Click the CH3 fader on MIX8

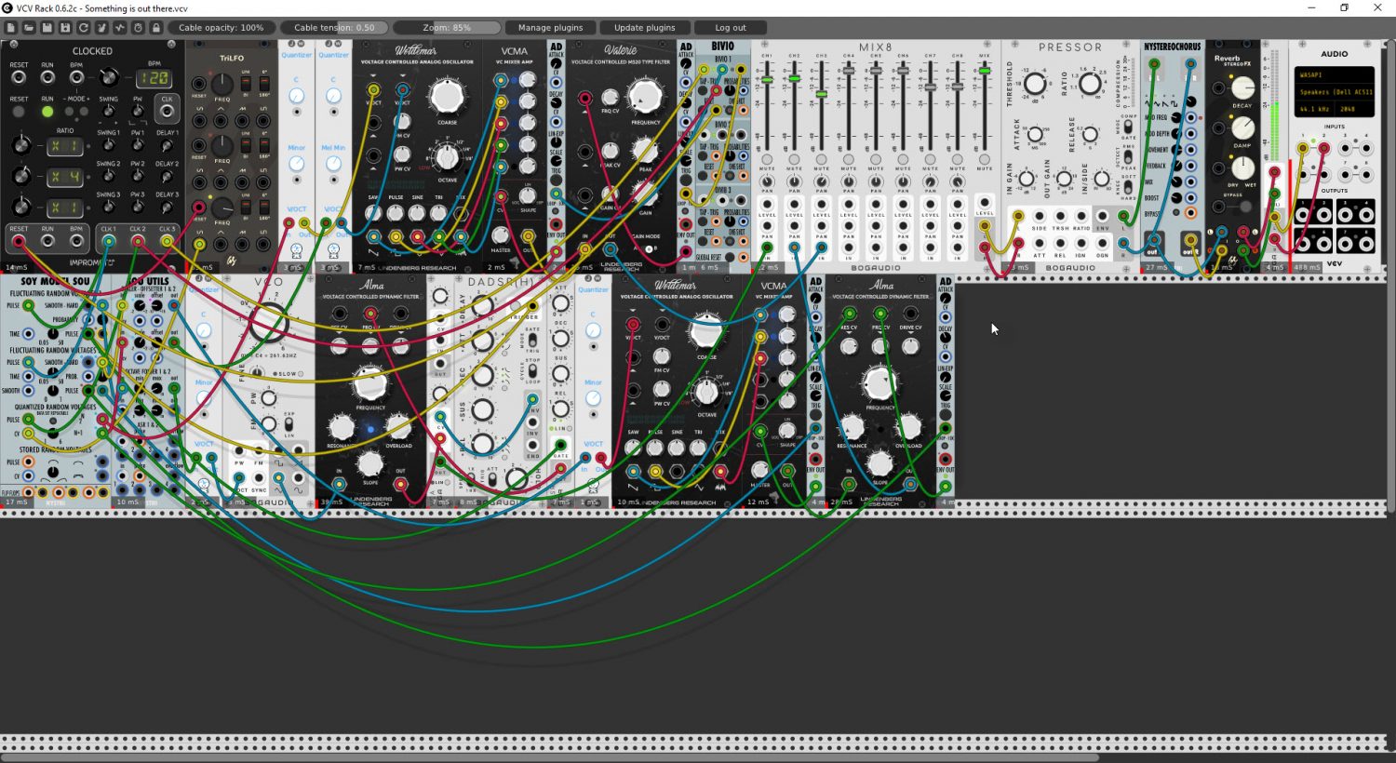coord(822,94)
